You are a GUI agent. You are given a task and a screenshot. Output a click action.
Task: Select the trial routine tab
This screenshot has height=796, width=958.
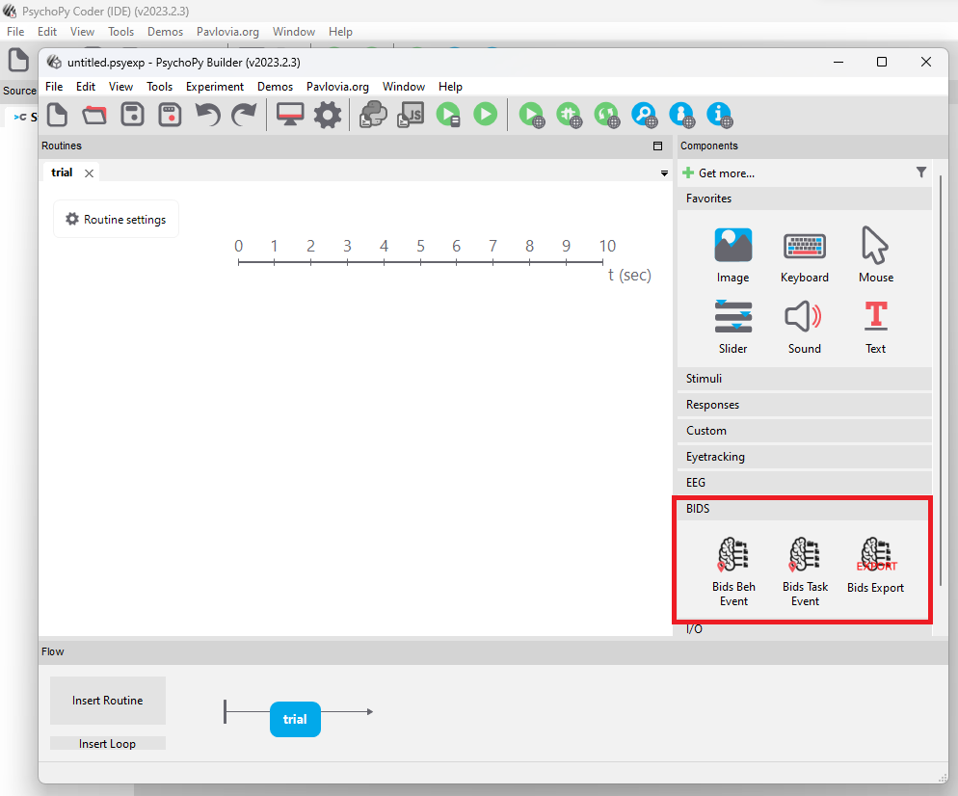(x=62, y=172)
